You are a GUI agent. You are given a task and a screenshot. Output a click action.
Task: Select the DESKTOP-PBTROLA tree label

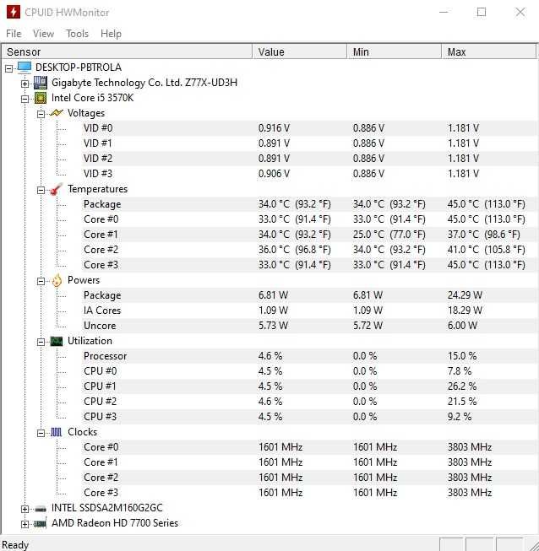pos(79,68)
